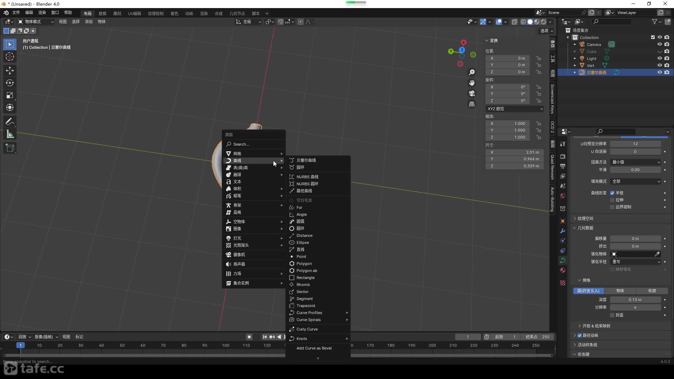Toggle snapping magnet icon in header

click(x=280, y=22)
